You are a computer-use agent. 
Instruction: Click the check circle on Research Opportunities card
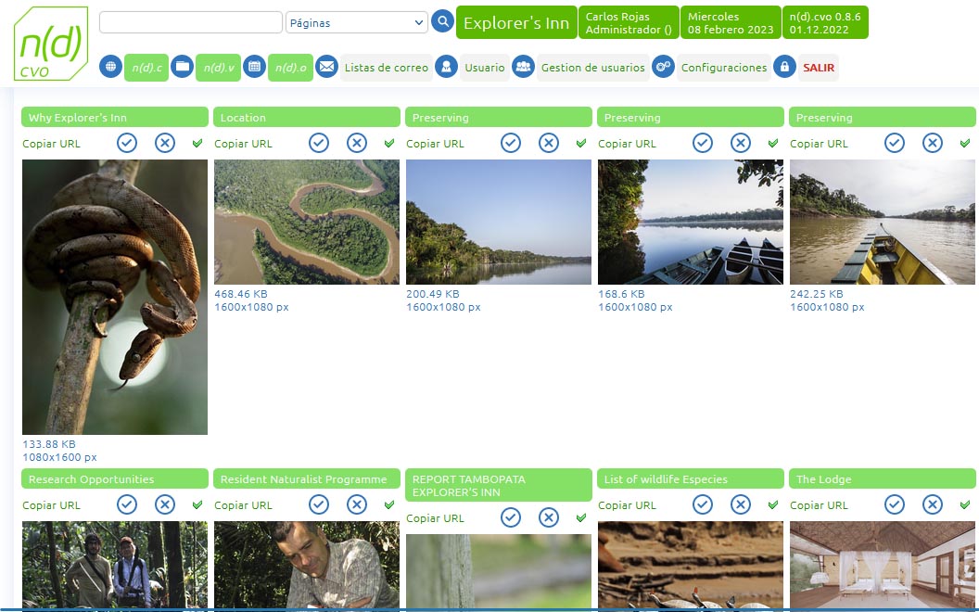click(x=127, y=504)
